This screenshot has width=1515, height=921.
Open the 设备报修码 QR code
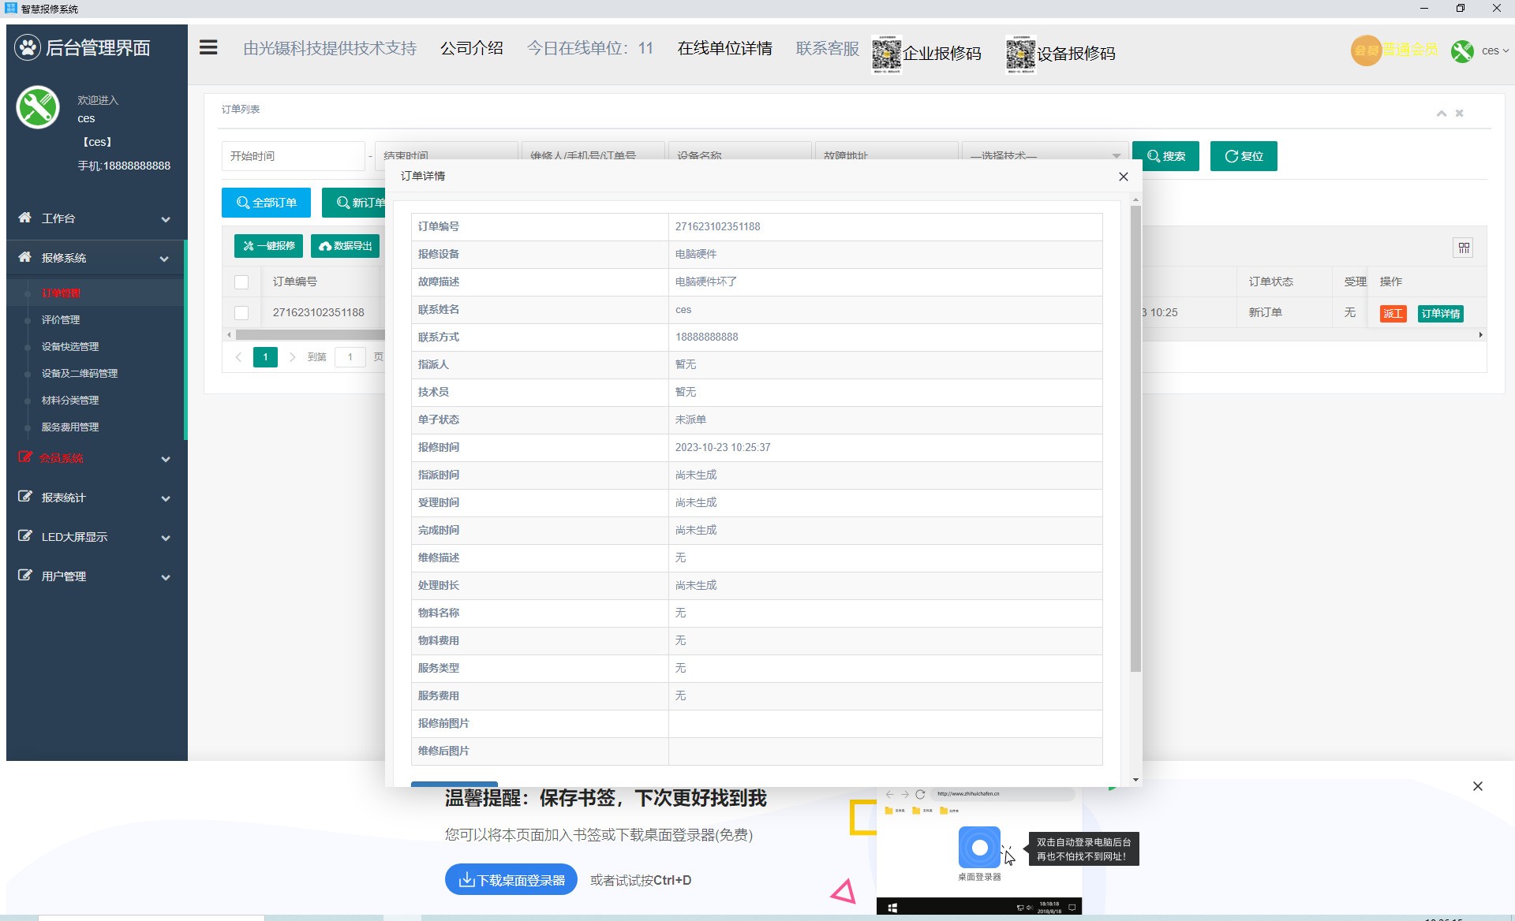coord(1019,54)
